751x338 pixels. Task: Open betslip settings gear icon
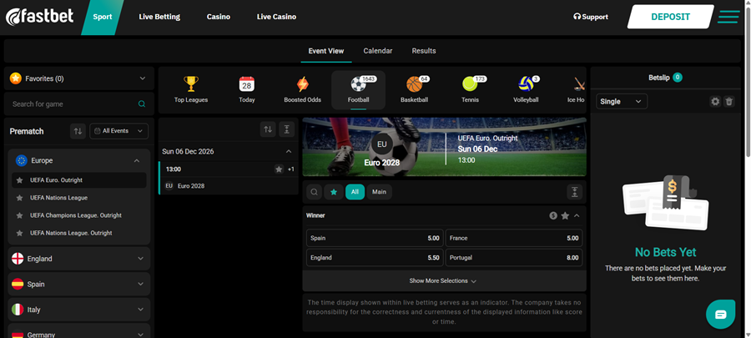click(x=715, y=102)
